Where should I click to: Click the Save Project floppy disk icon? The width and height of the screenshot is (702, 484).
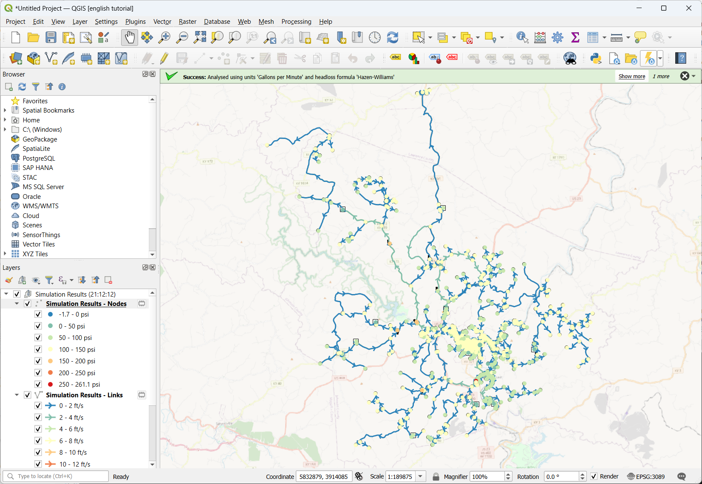coord(51,37)
